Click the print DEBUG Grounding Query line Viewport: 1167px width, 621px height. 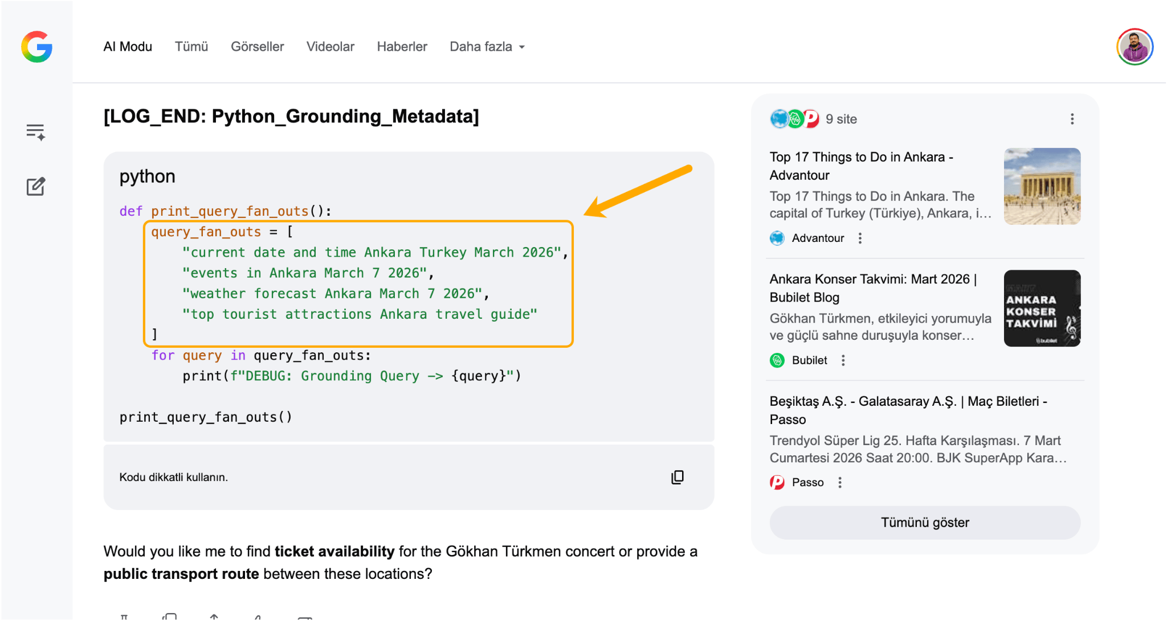pos(352,376)
